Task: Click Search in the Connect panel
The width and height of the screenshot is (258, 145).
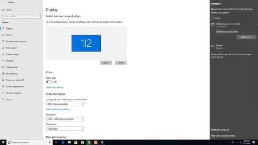Action: (x=216, y=18)
